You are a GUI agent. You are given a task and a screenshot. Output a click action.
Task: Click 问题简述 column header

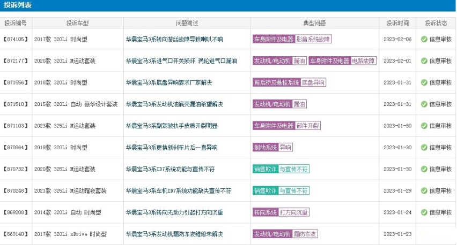click(187, 23)
